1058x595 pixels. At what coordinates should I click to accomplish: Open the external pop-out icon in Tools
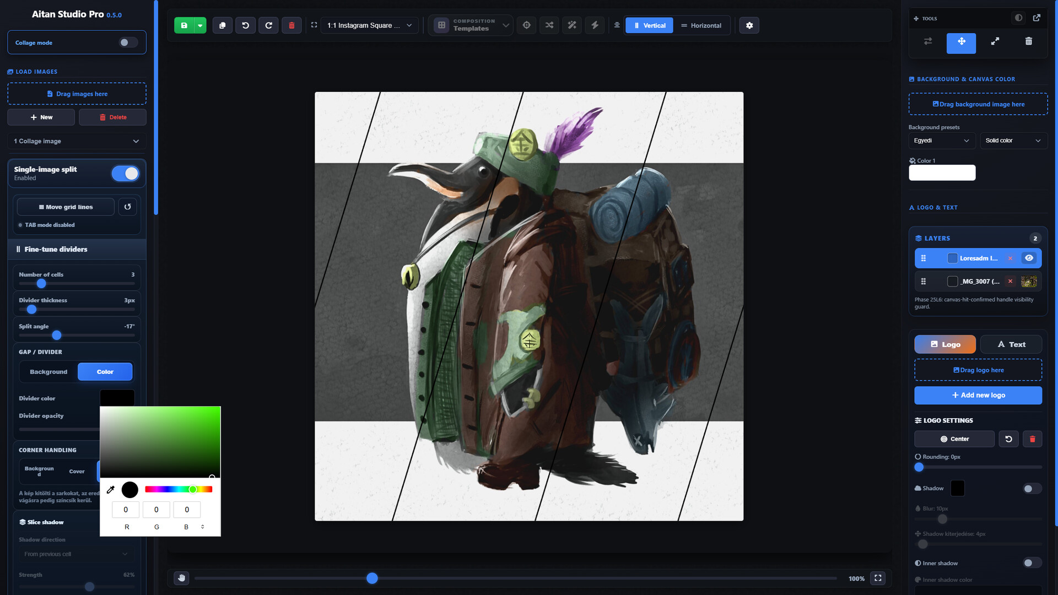click(x=1037, y=18)
